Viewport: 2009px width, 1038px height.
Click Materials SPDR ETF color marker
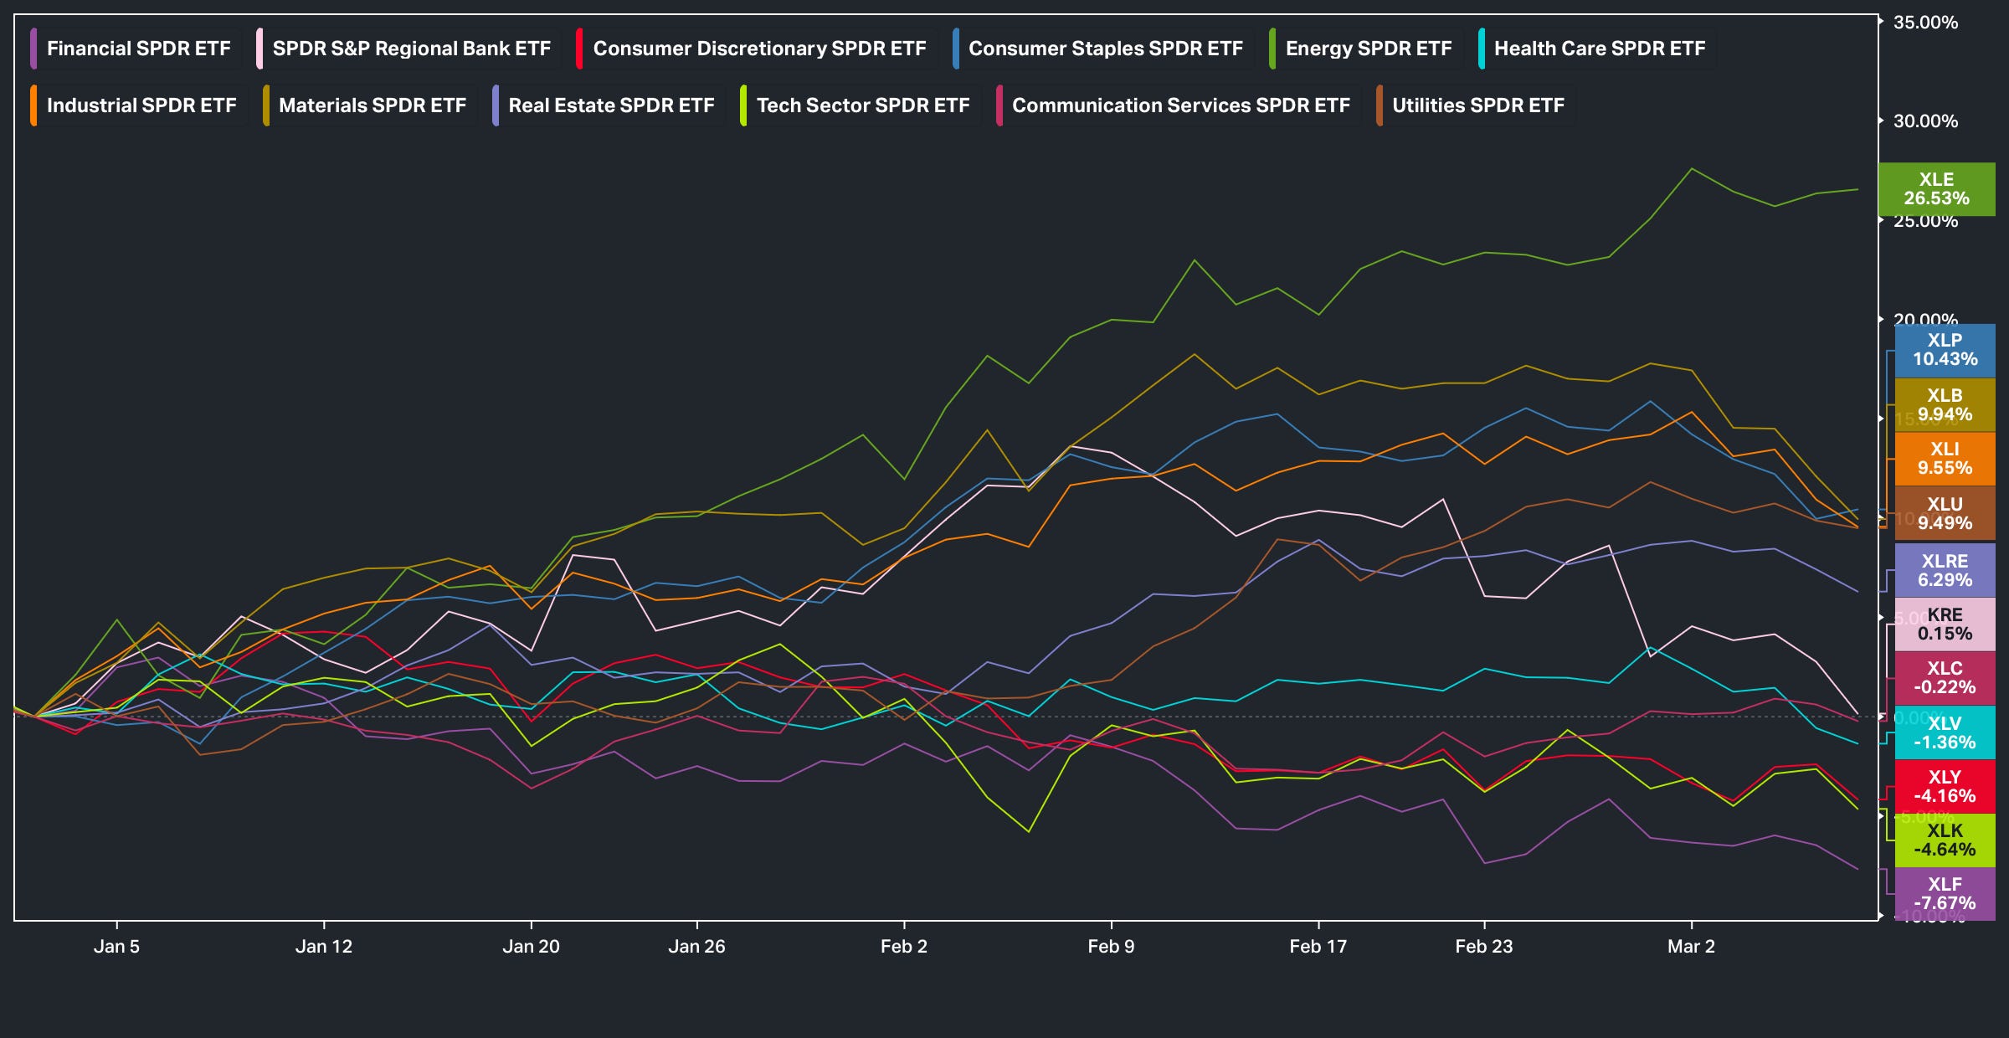coord(266,105)
